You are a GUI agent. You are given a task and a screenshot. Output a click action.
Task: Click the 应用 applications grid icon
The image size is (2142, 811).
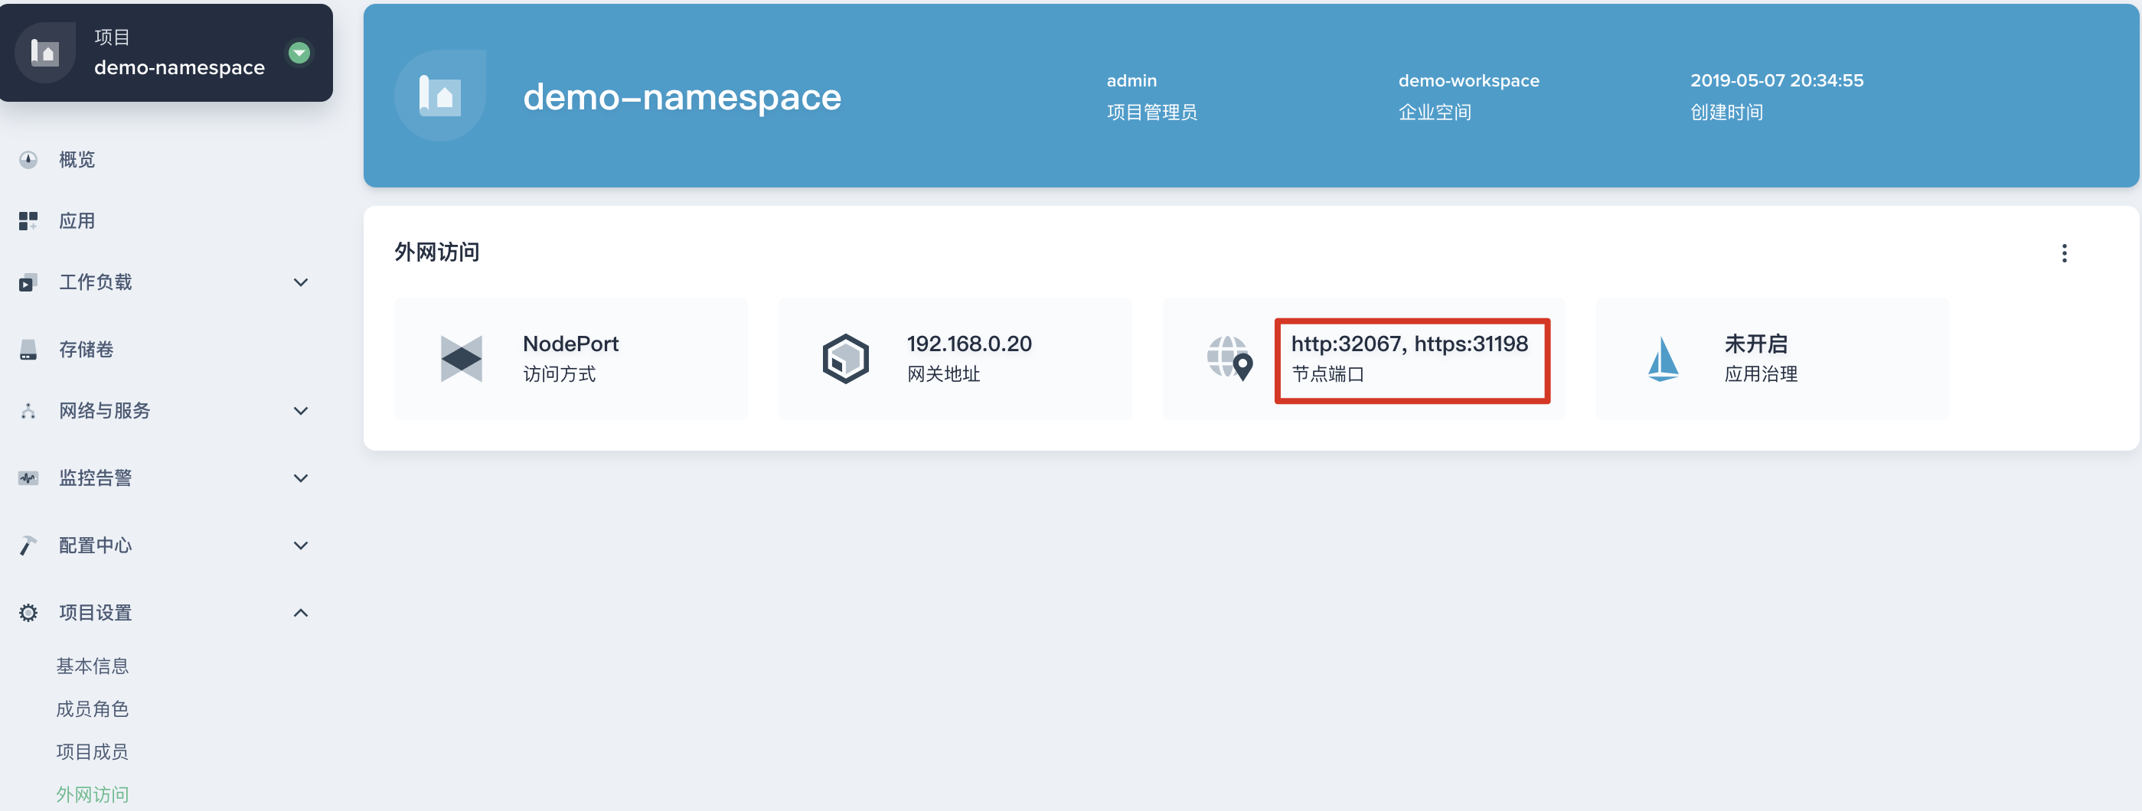pos(28,221)
